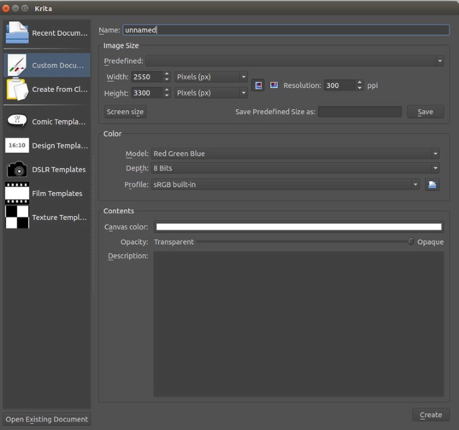
Task: Select the Design Templates label
Action: (60, 145)
